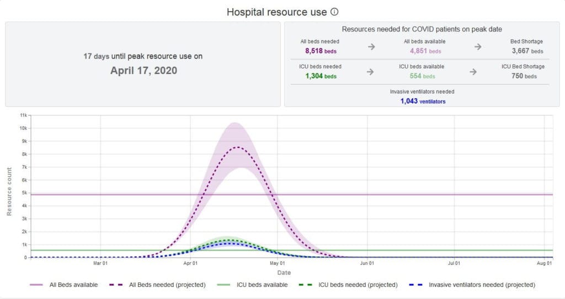The width and height of the screenshot is (565, 299).
Task: Click arrow pointing to ICU Bed Shortage
Action: (x=473, y=72)
